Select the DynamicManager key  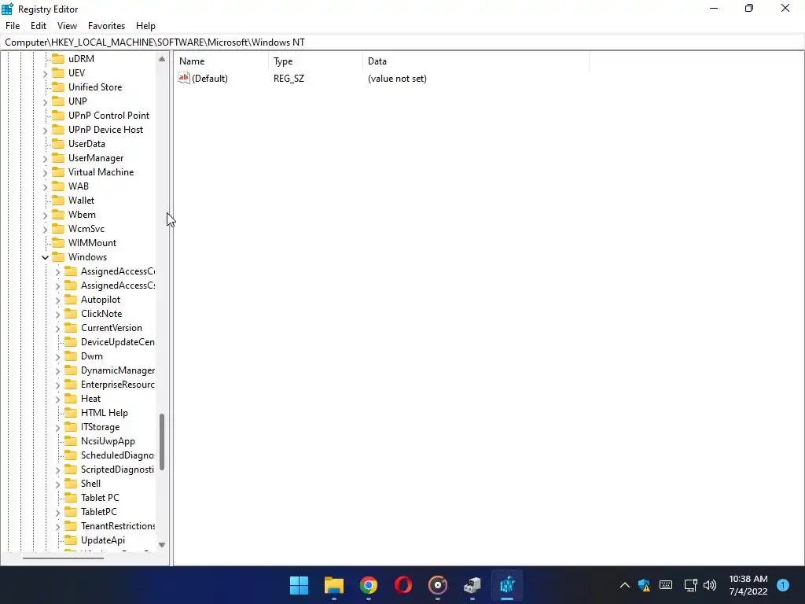coord(118,370)
